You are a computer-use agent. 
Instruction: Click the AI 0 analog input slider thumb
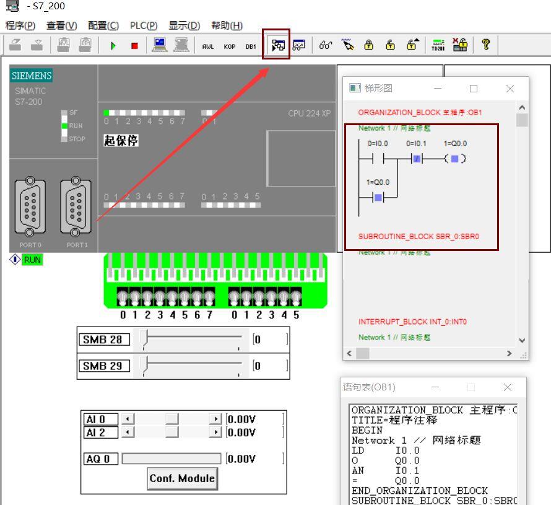coord(172,419)
